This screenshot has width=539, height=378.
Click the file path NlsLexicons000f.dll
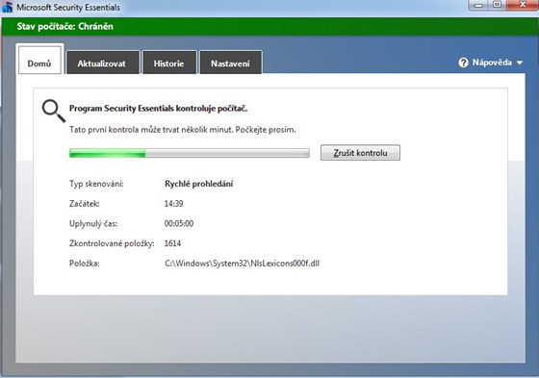[242, 264]
